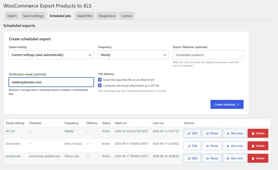This screenshot has height=170, width=278.
Task: Click trash icon in accessories-updates.xlsx row
Action: [253, 158]
